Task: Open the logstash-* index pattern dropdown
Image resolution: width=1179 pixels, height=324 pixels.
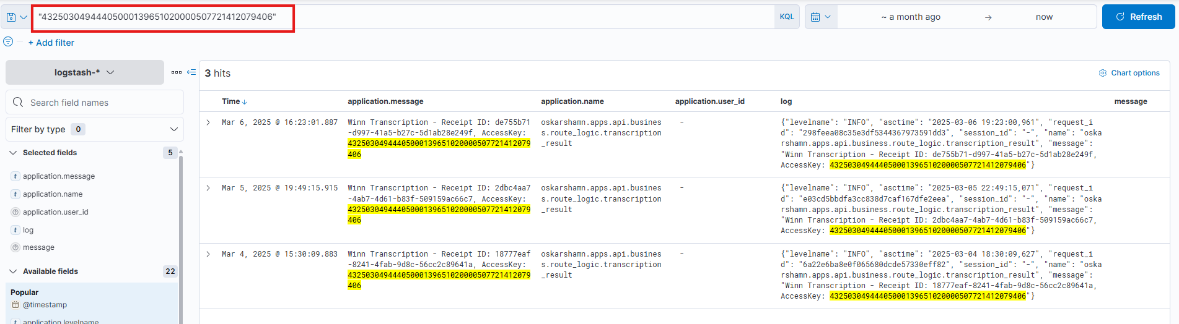Action: tap(84, 72)
